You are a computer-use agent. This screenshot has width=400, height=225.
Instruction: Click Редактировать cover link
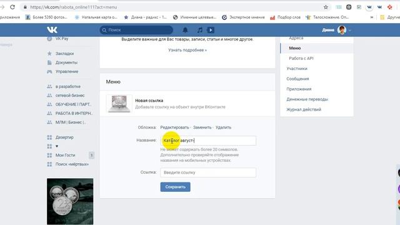174,127
